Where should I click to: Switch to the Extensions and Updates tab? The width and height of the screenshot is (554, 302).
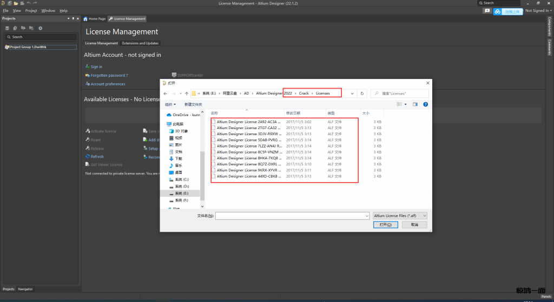coord(140,43)
